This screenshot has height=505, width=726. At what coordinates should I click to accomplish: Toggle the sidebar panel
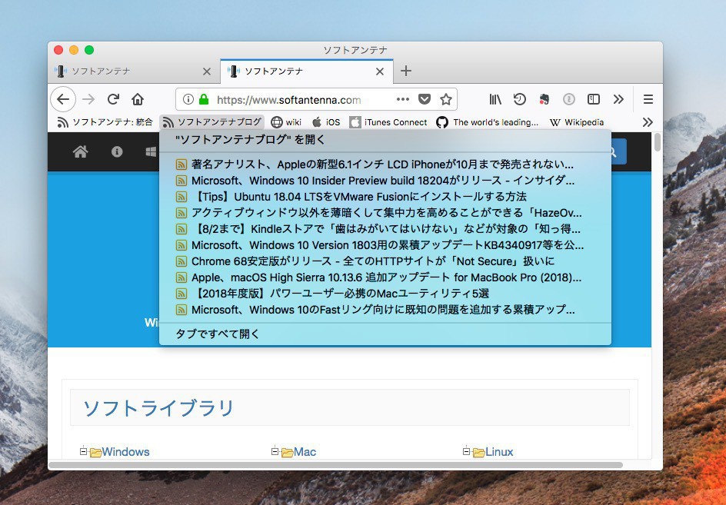[x=593, y=99]
